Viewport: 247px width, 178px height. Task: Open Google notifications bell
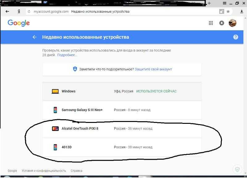(222, 23)
